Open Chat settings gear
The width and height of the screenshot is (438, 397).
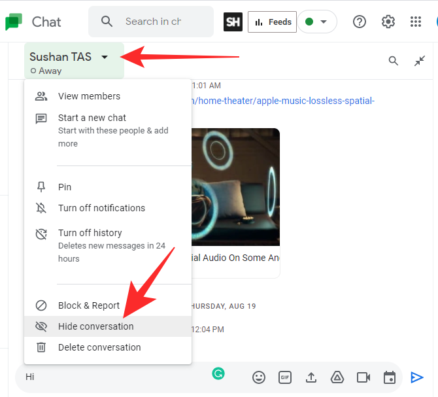coord(388,22)
